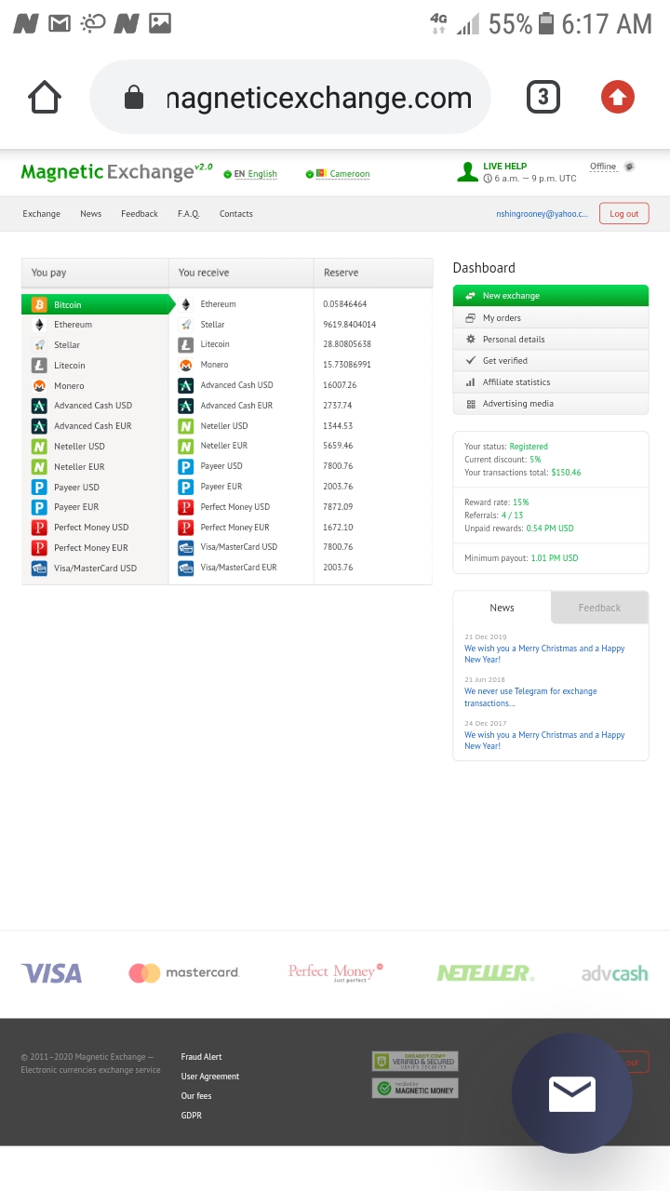Viewport: 670px width, 1191px height.
Task: Click the Ethereum icon in You pay column
Action: [39, 325]
